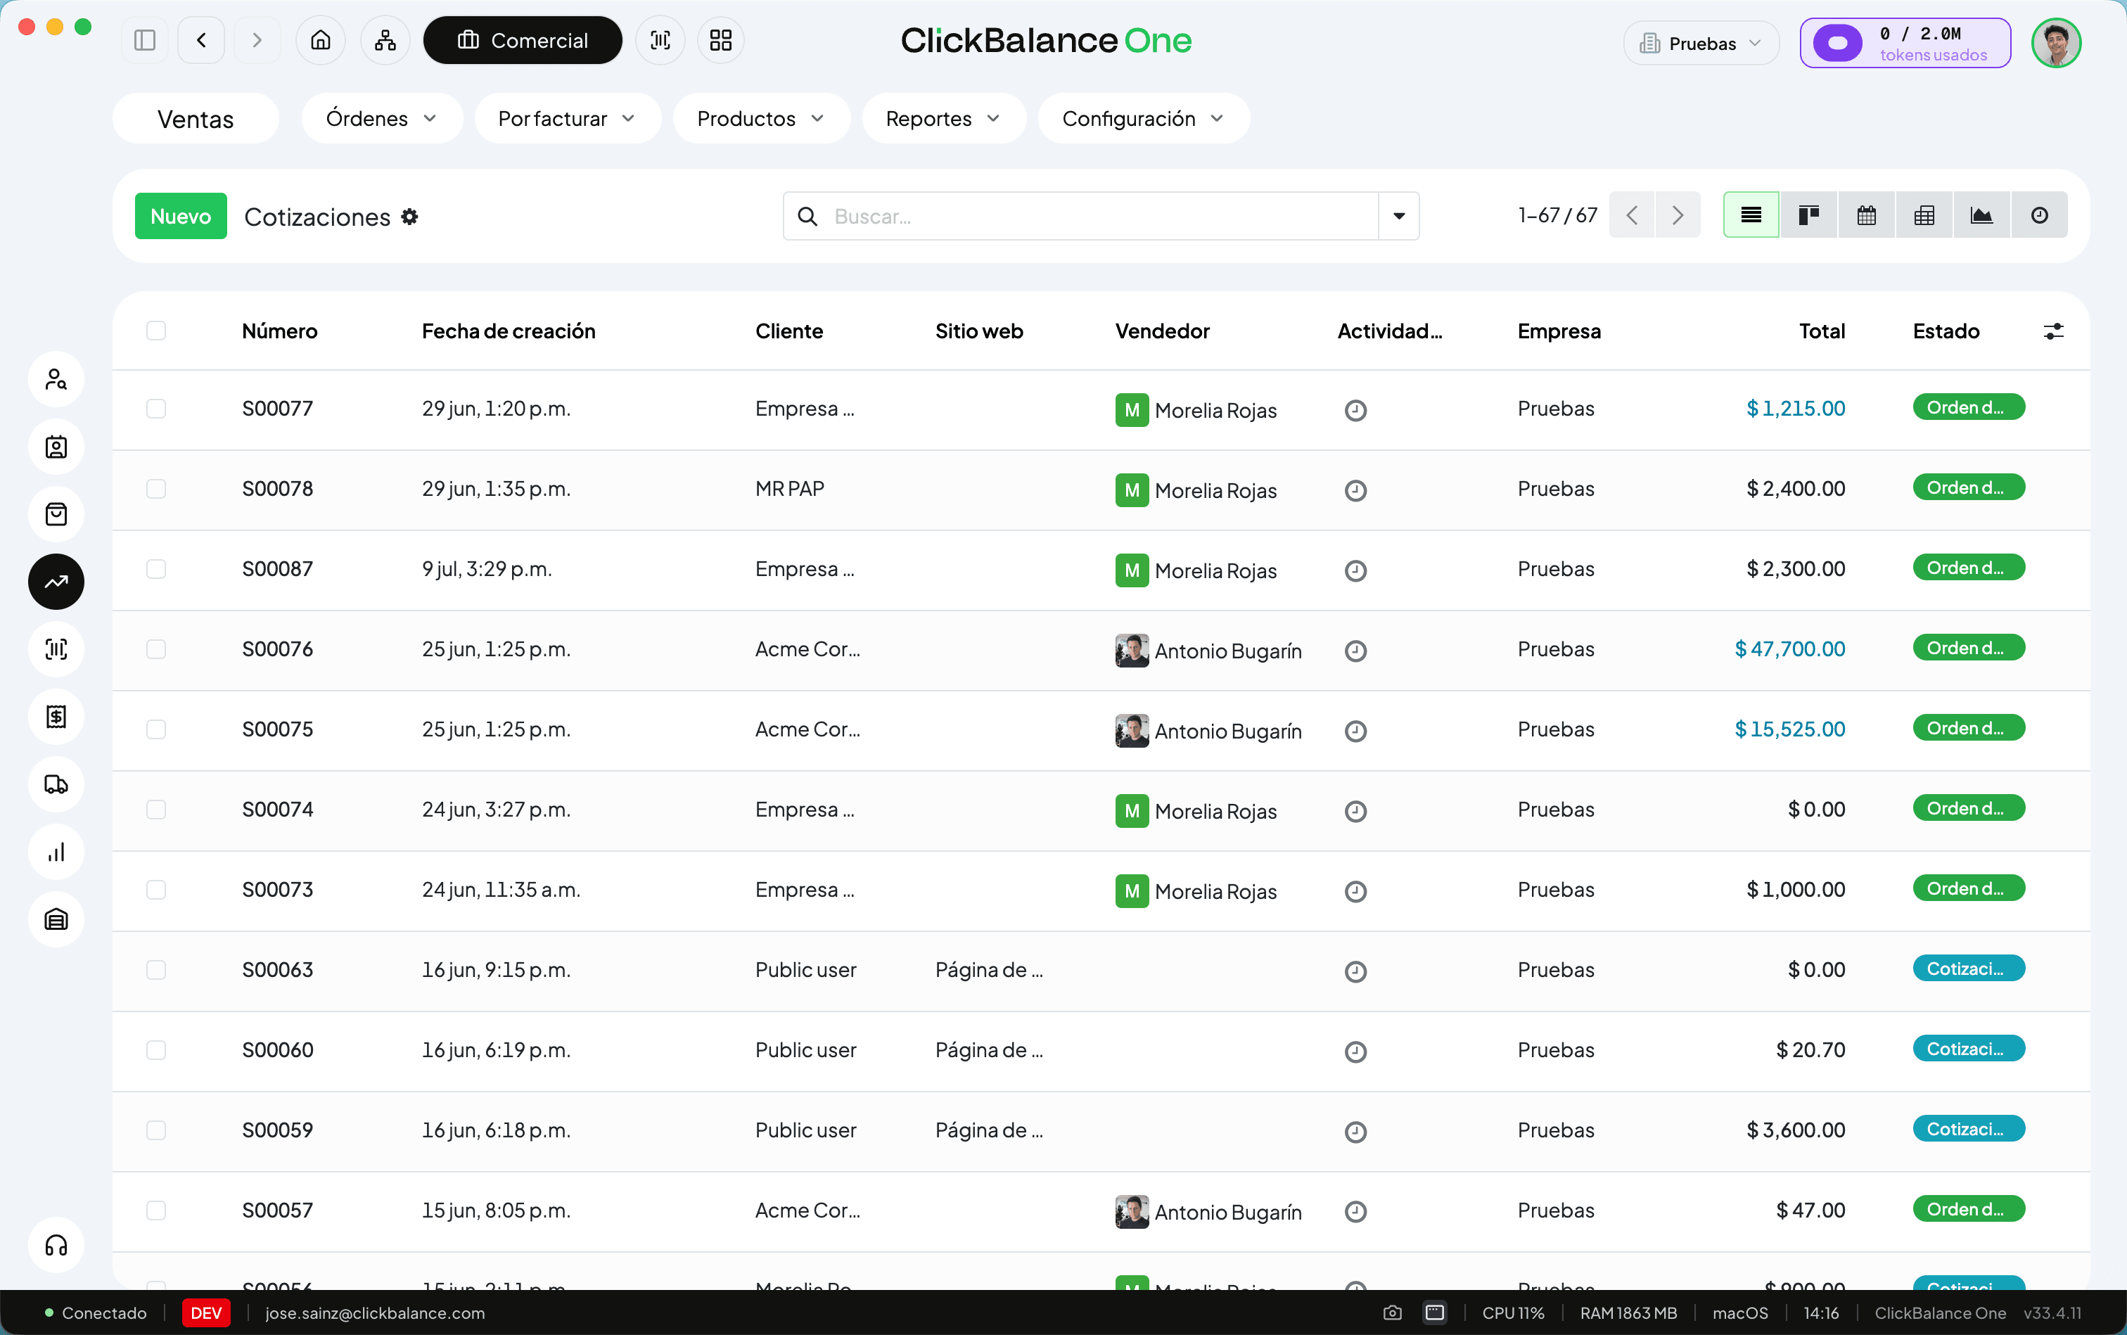Viewport: 2127px width, 1335px height.
Task: Open the home icon
Action: coord(321,41)
